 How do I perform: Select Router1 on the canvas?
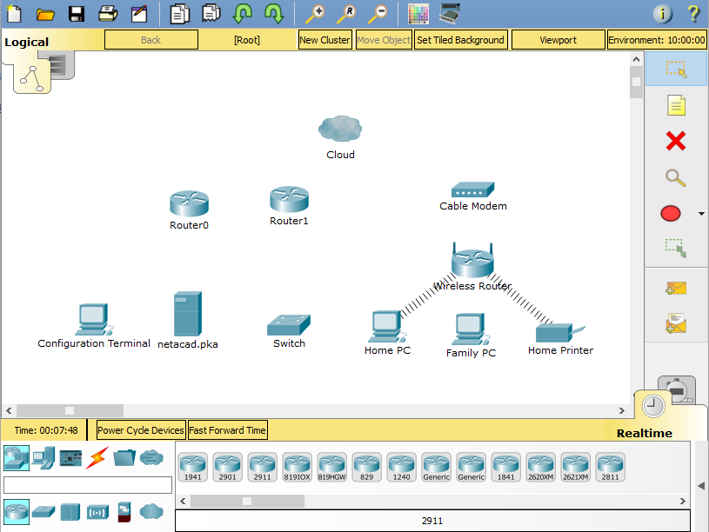[x=289, y=199]
